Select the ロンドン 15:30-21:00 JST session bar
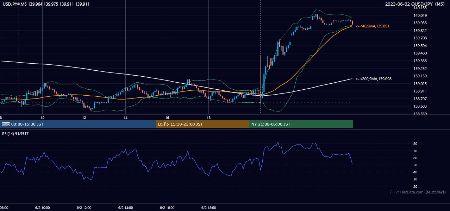This screenshot has height=211, width=450. pos(202,124)
